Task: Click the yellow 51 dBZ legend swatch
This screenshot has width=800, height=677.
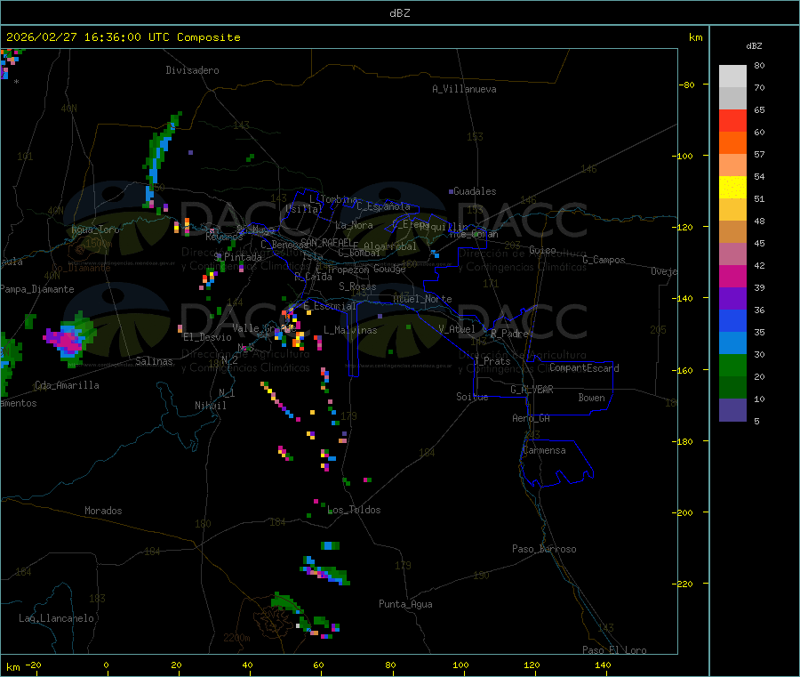Action: tap(732, 188)
